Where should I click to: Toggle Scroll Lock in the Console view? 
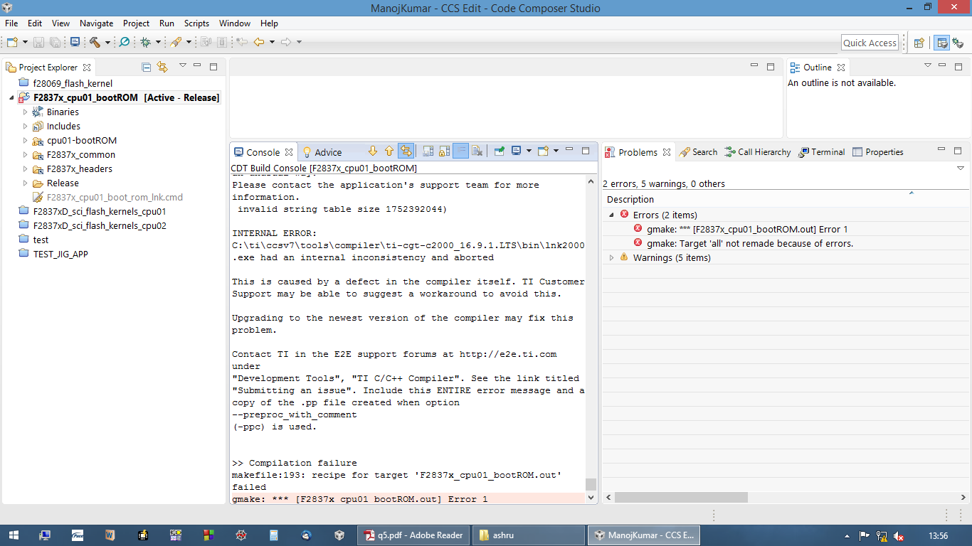444,151
